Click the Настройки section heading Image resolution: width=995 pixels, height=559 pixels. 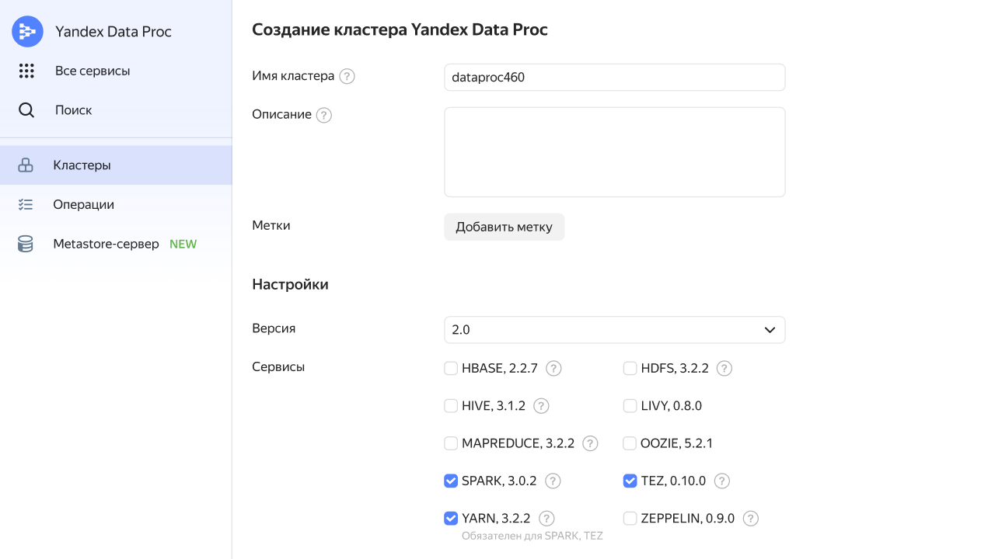[x=291, y=285]
